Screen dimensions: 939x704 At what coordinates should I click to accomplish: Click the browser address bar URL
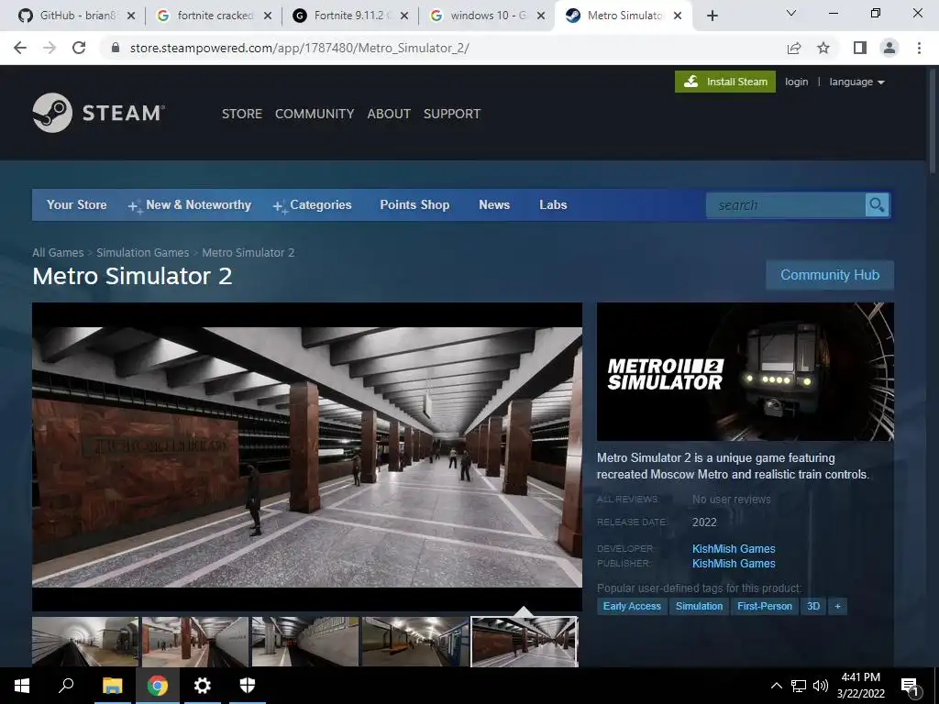[300, 48]
